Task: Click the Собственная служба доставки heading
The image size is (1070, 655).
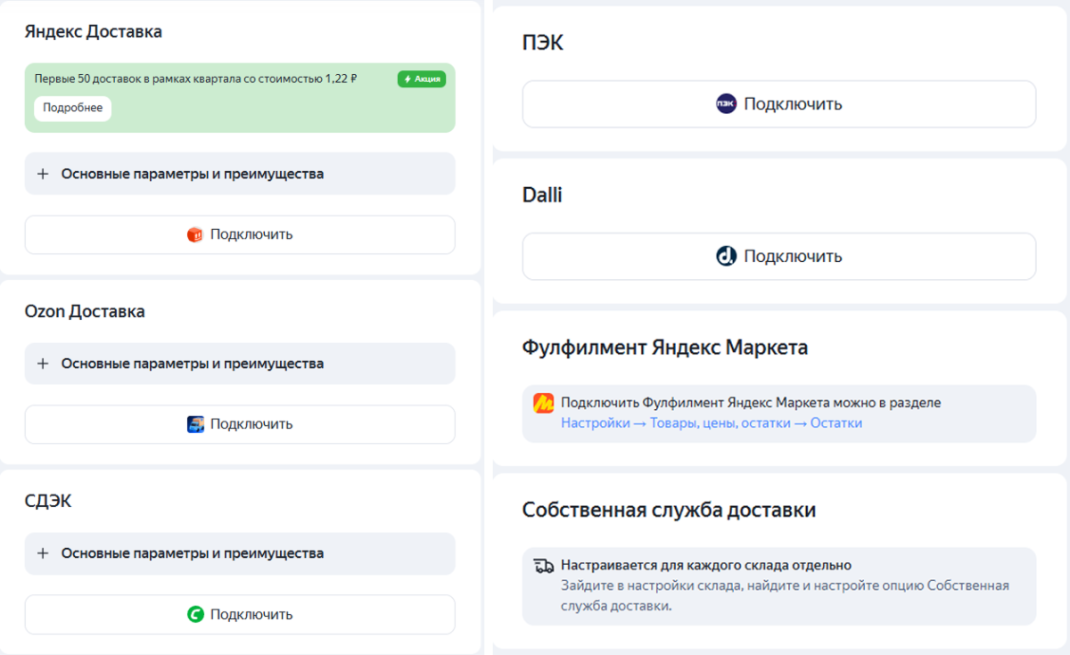Action: pyautogui.click(x=669, y=511)
